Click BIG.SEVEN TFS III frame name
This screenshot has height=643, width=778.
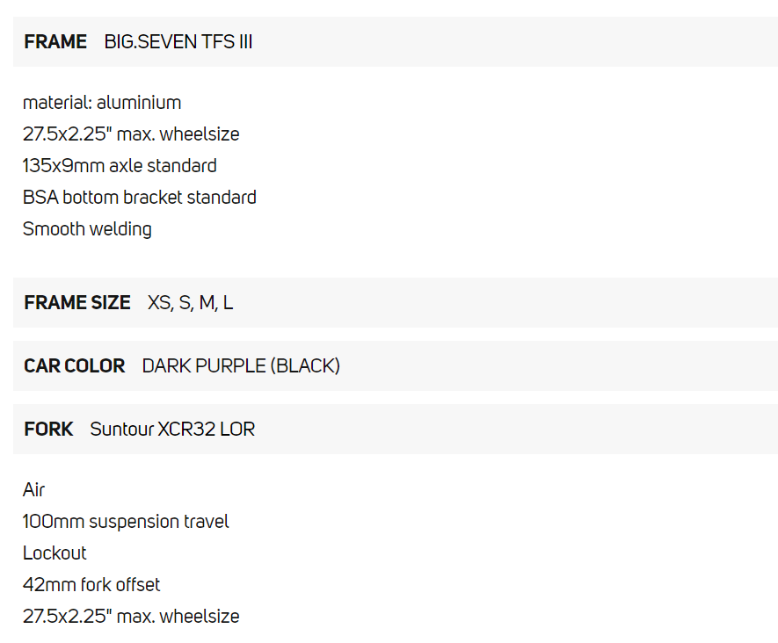click(x=178, y=41)
